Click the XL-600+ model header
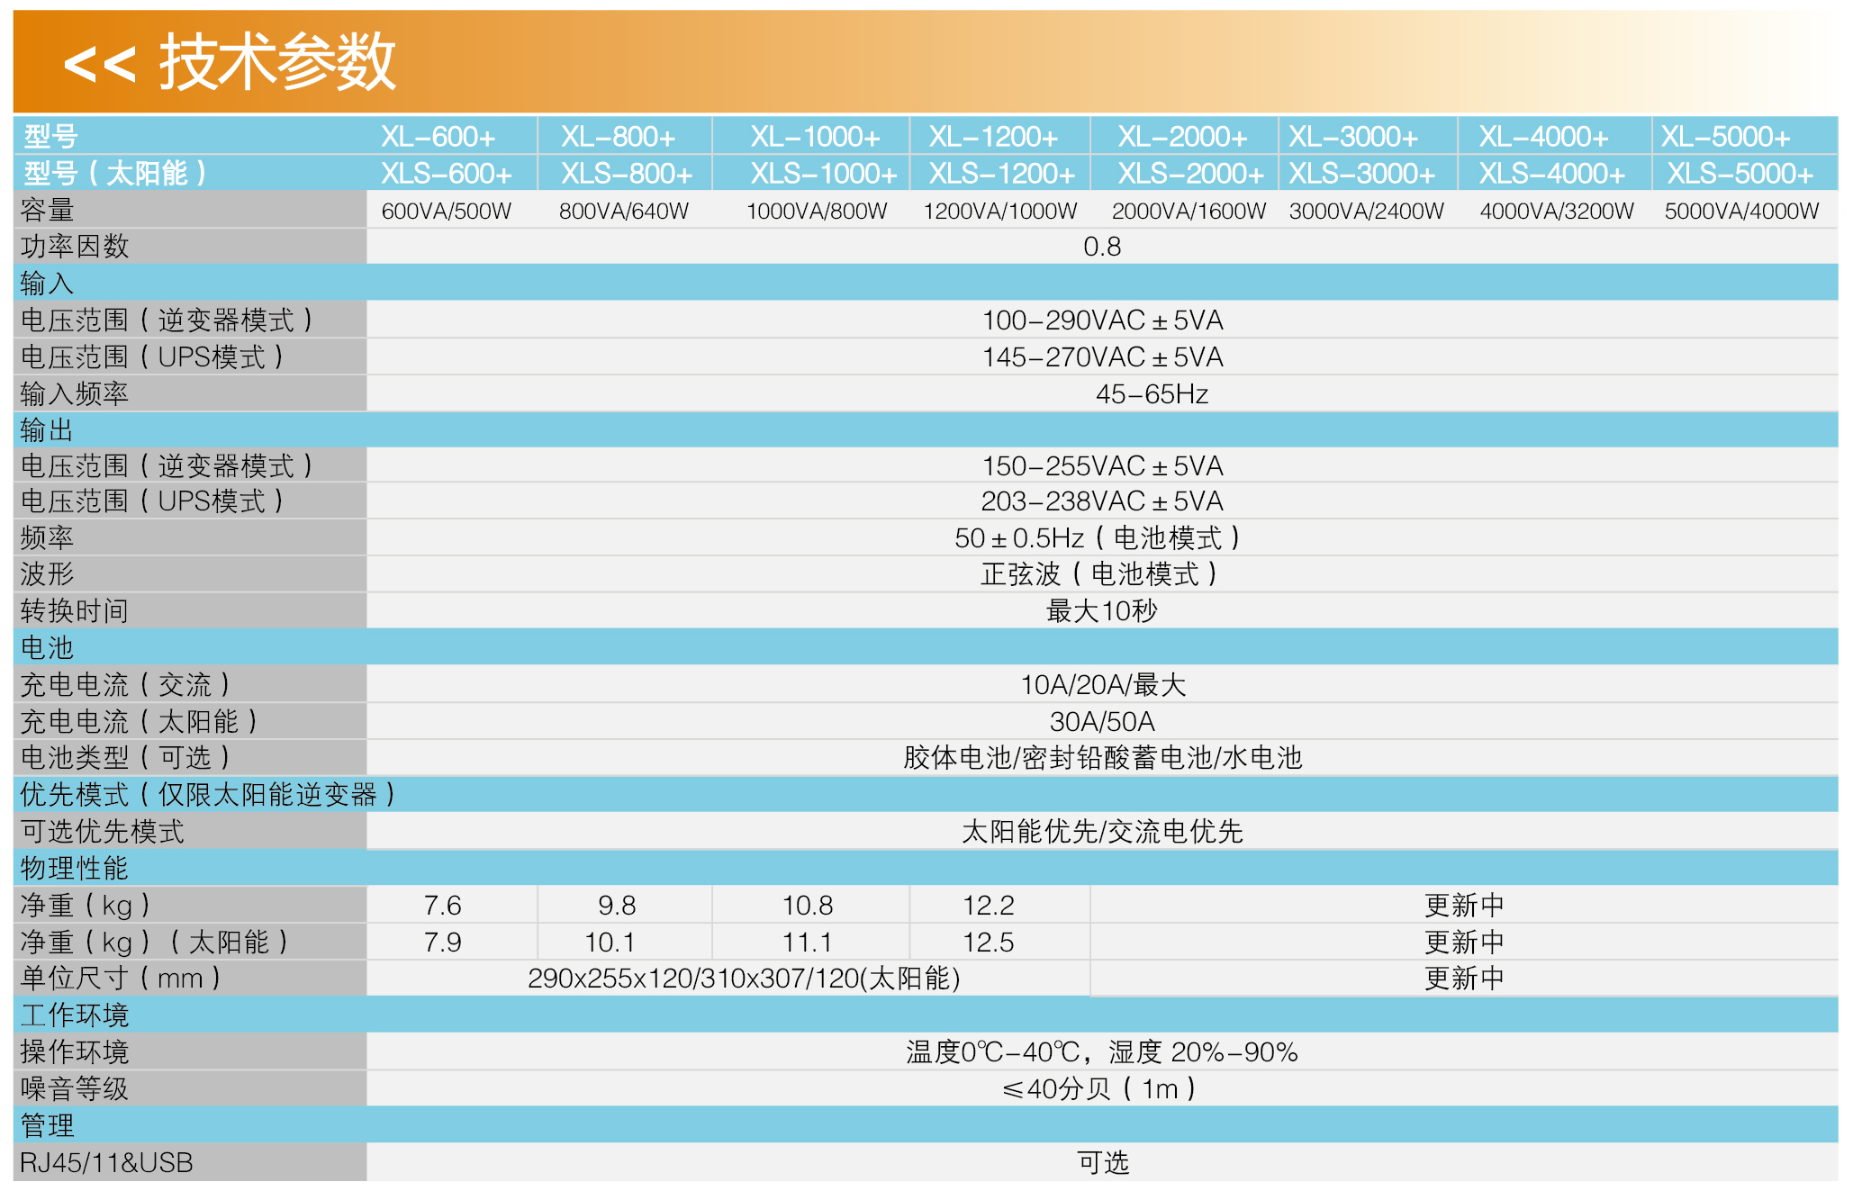This screenshot has height=1191, width=1853. [x=440, y=137]
